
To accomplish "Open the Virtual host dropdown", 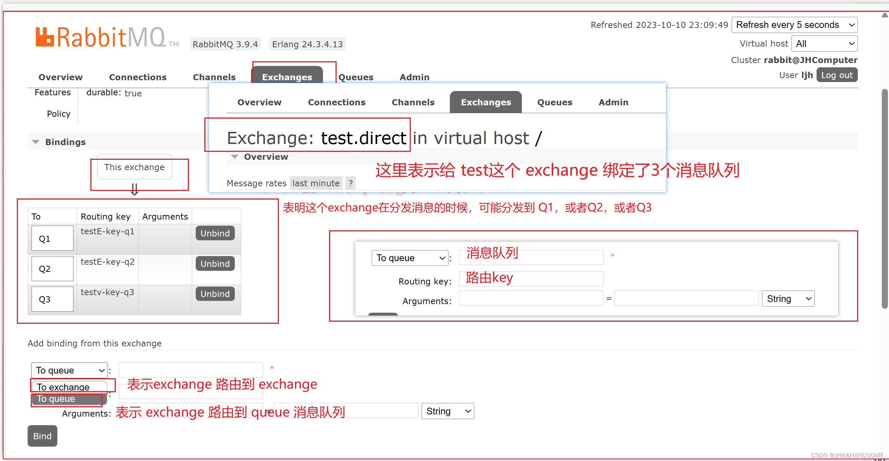I will click(824, 44).
